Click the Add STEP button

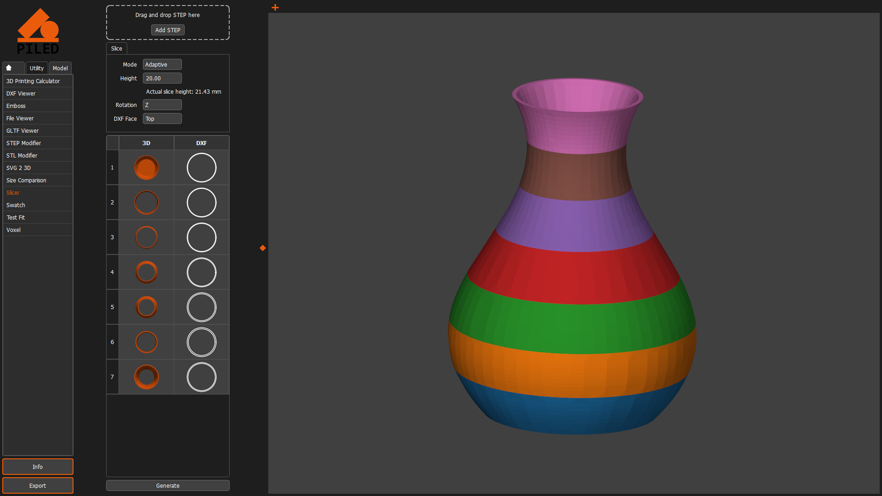point(168,30)
